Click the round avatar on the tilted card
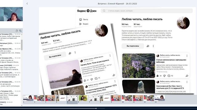The height and width of the screenshot is (110, 197). pyautogui.click(x=101, y=31)
